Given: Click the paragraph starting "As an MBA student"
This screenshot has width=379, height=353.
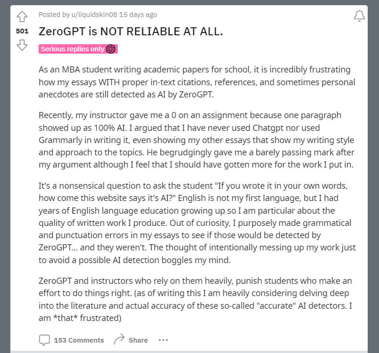Looking at the screenshot, I should point(196,82).
